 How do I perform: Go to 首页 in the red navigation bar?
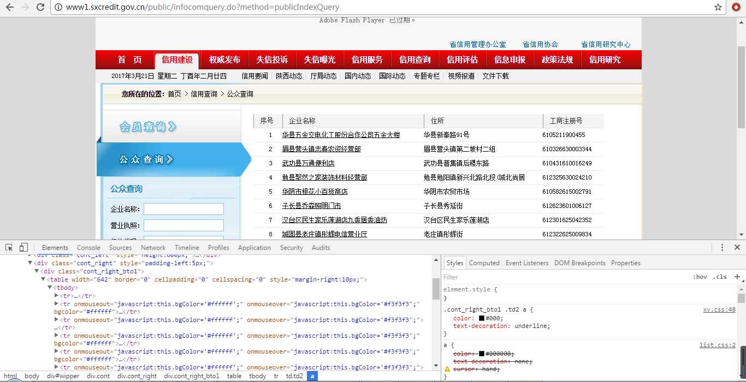click(129, 60)
